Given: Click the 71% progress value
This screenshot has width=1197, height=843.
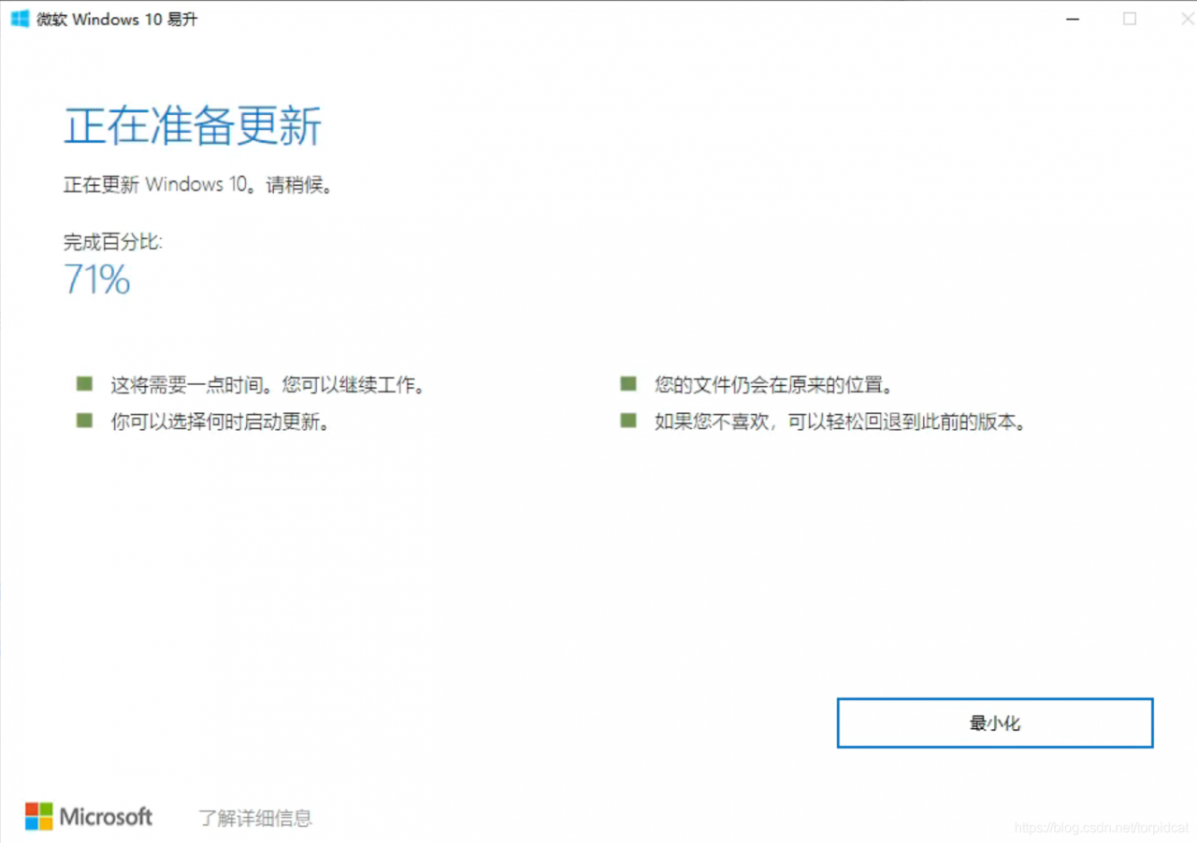Looking at the screenshot, I should [97, 279].
